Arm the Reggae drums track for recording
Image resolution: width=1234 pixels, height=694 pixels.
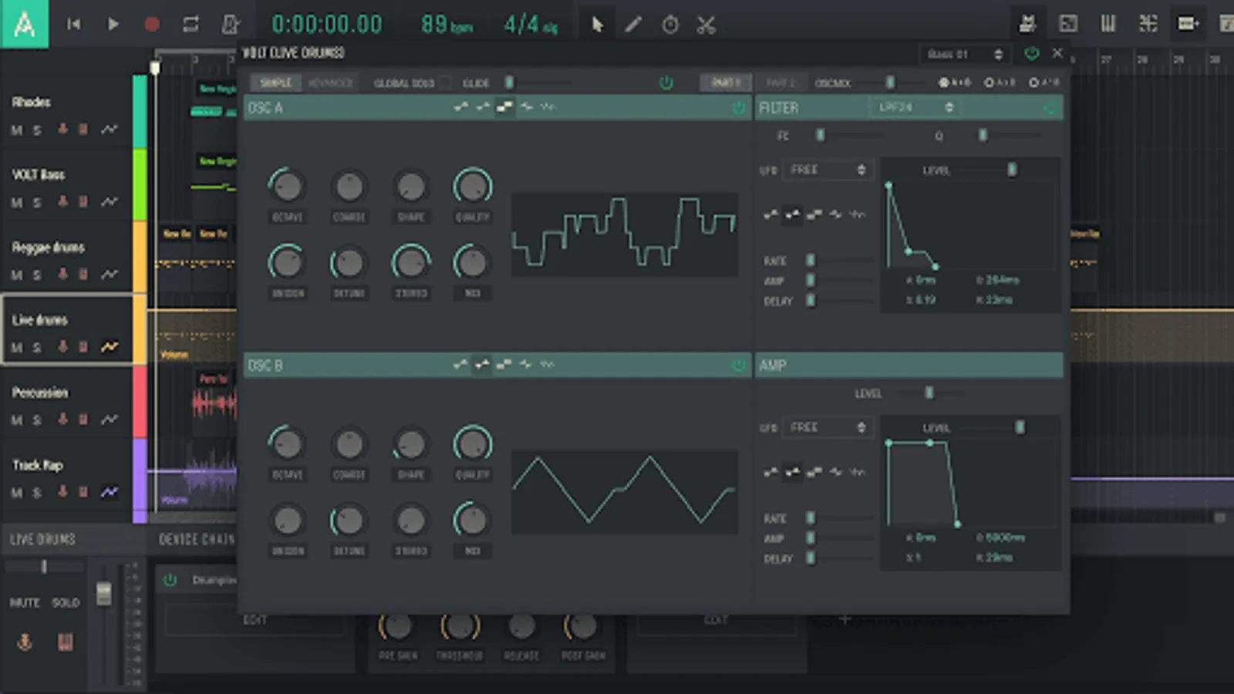[x=62, y=274]
